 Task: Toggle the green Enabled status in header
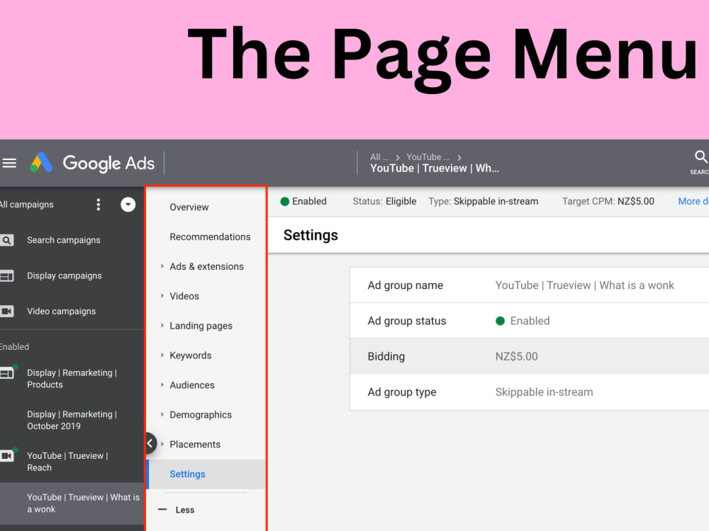303,201
